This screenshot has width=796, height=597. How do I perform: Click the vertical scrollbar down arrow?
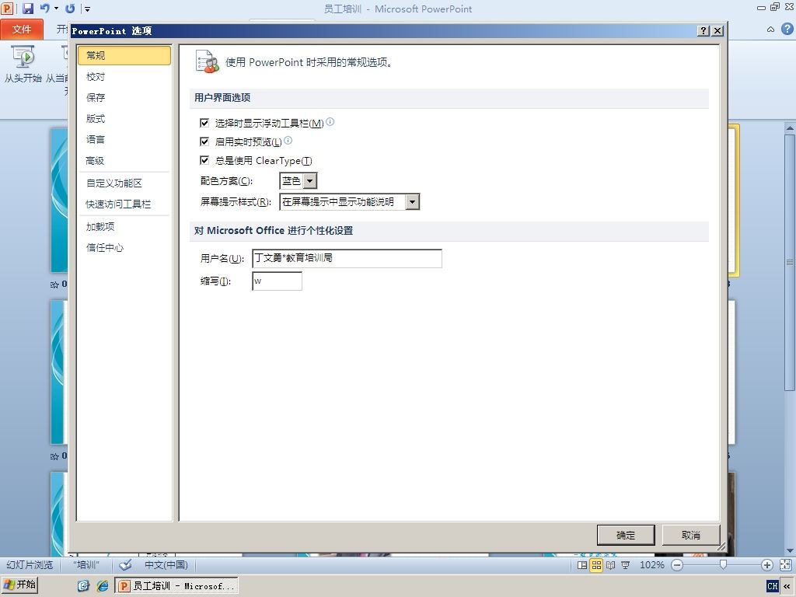point(790,551)
